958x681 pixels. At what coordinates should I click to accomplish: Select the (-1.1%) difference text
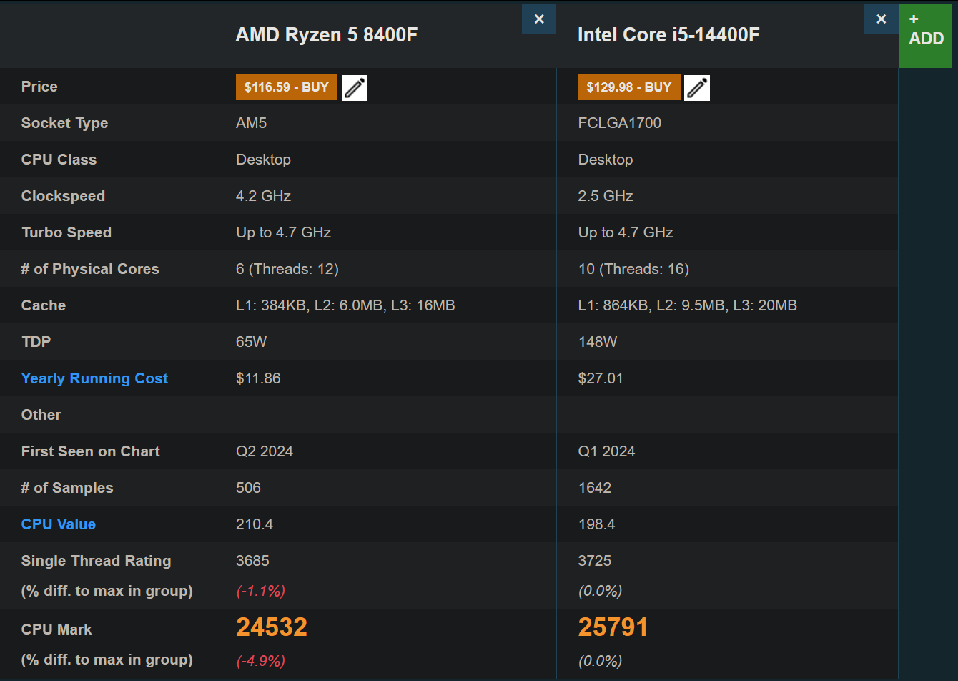tap(261, 591)
